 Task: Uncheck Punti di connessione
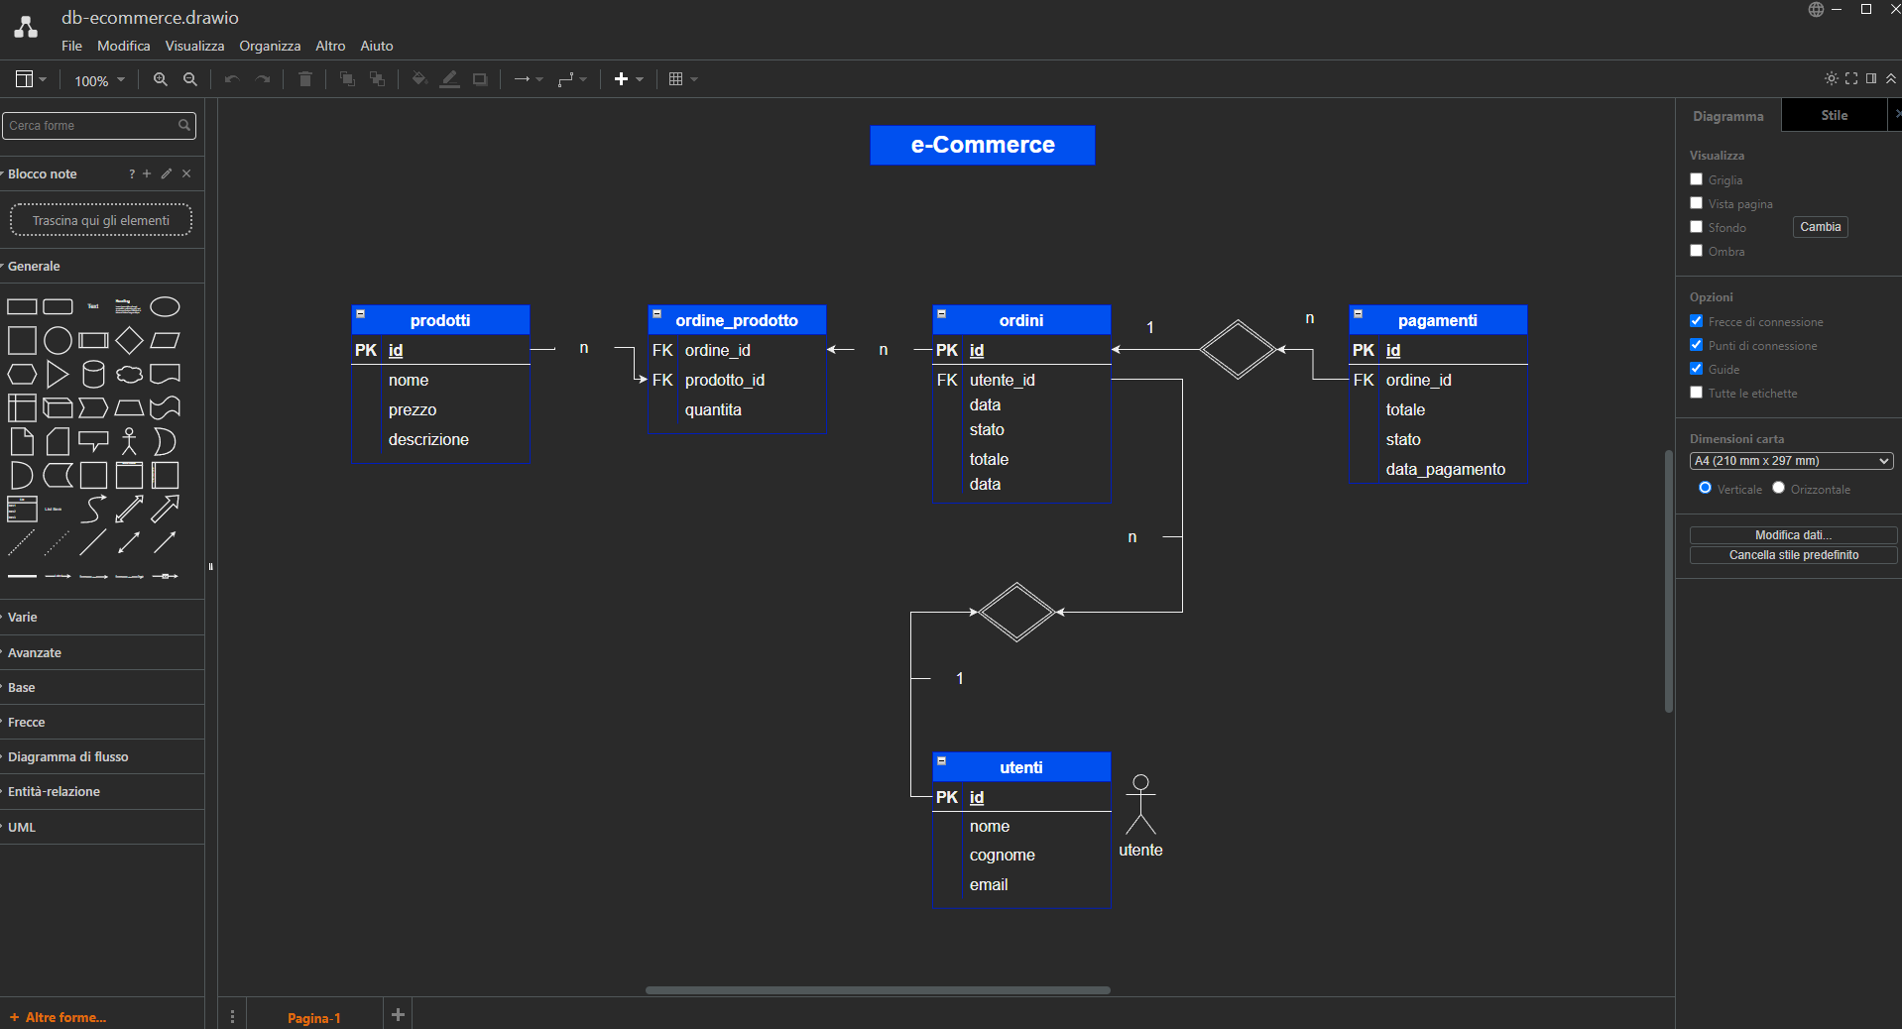pyautogui.click(x=1696, y=345)
